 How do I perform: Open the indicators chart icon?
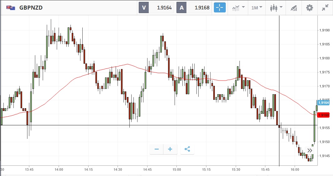236,8
